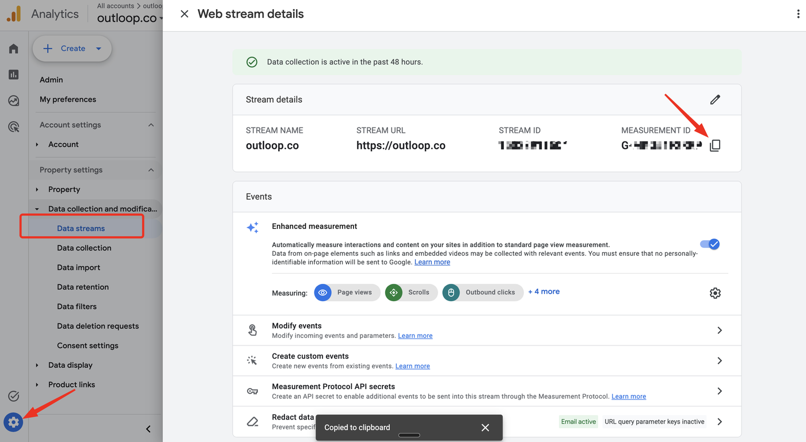Viewport: 806px width, 442px height.
Task: Open Learn more for Measurement Protocol
Action: click(x=629, y=397)
